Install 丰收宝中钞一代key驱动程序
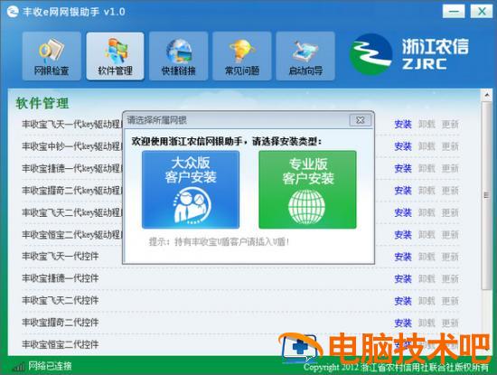Screen dimensions: 497x375 (x=403, y=146)
